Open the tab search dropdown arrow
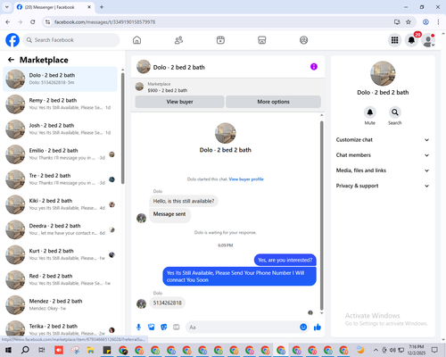This screenshot has width=446, height=357. click(x=7, y=7)
